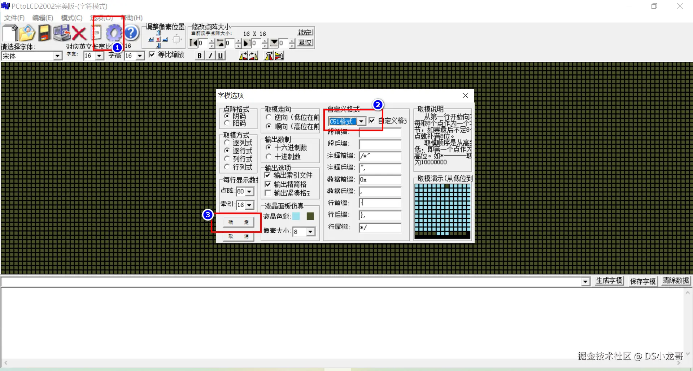Image resolution: width=693 pixels, height=371 pixels.
Task: Click the red X delete icon
Action: coord(79,33)
